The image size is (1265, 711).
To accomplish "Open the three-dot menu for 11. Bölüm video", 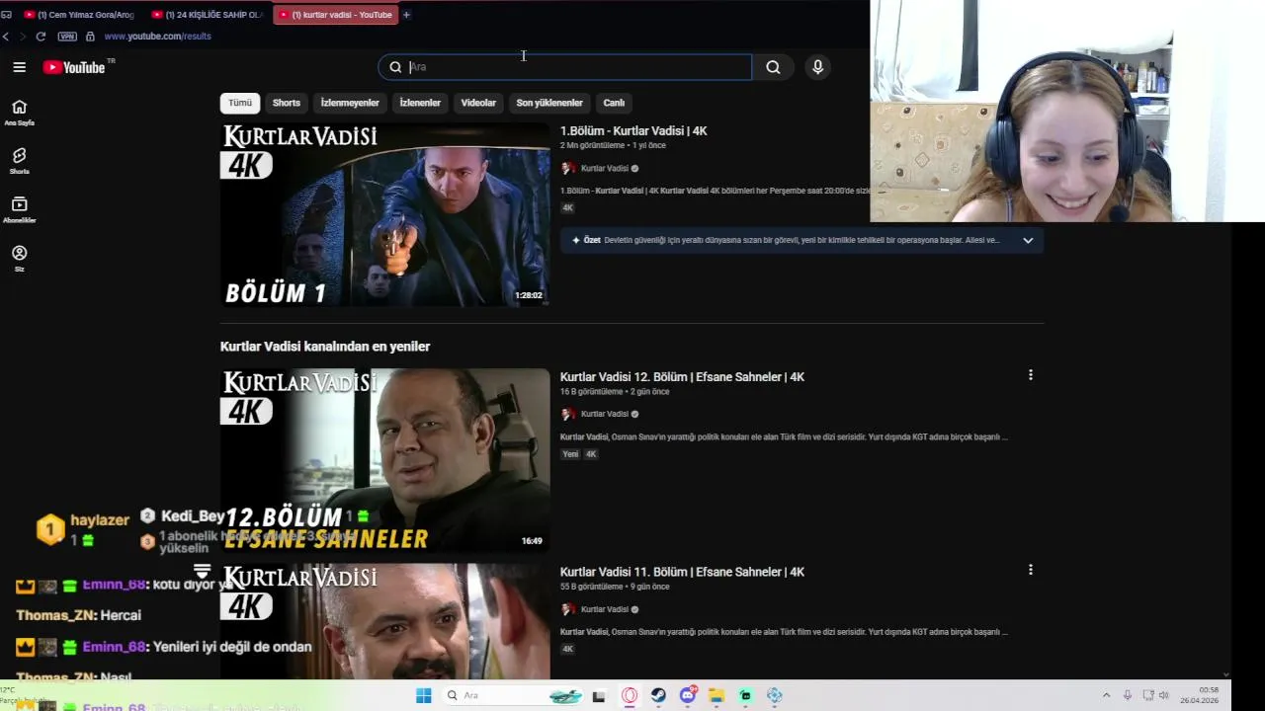I will point(1030,570).
